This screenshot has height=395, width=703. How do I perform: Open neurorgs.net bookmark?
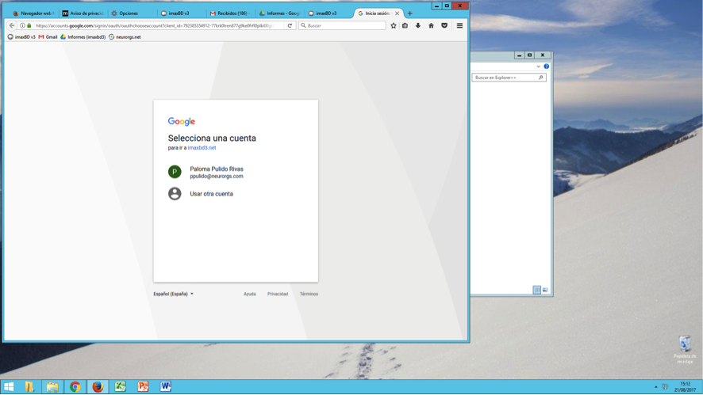click(125, 37)
